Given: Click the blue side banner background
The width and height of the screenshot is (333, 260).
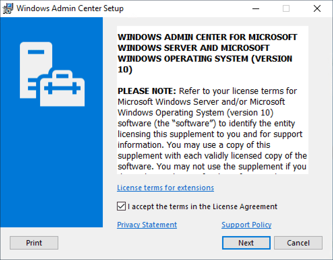Looking at the screenshot, I should tap(51, 168).
